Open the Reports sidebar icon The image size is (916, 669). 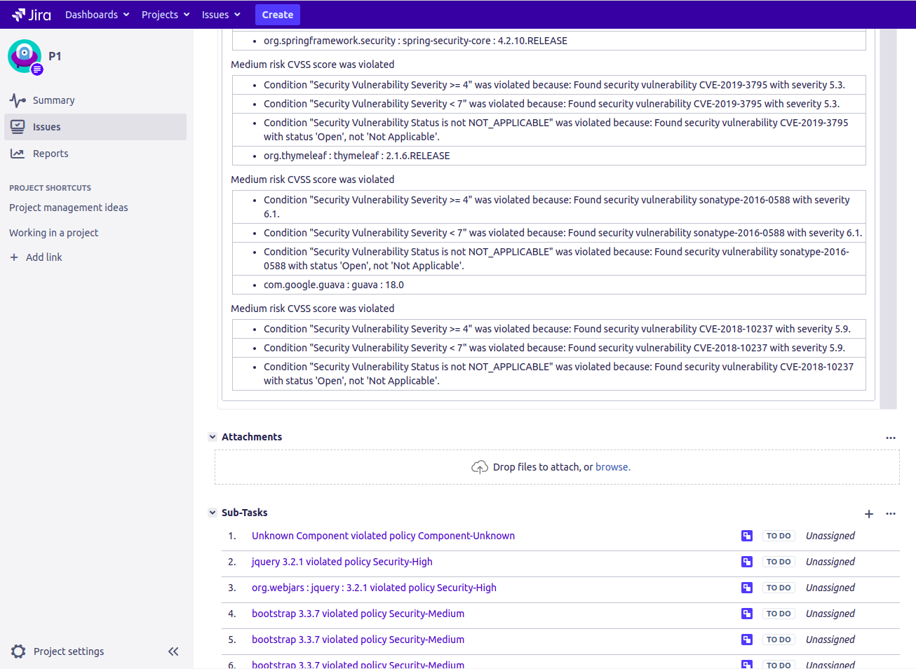[x=16, y=153]
